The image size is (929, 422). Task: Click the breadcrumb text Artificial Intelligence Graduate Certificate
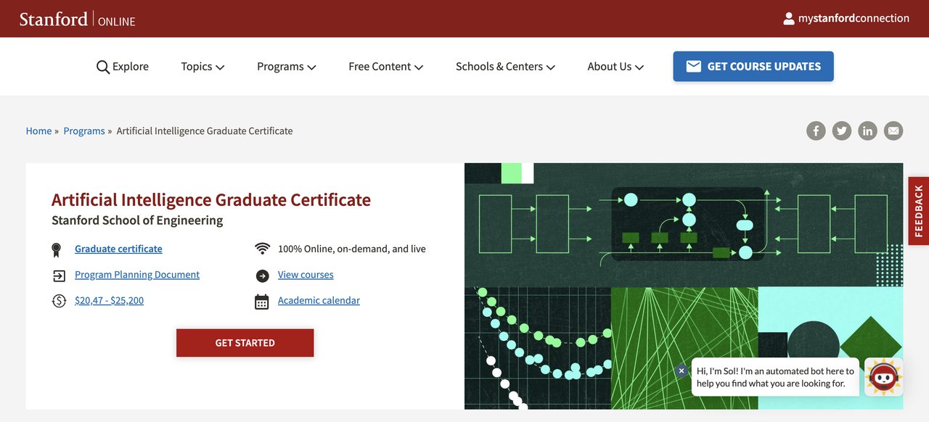click(x=205, y=131)
